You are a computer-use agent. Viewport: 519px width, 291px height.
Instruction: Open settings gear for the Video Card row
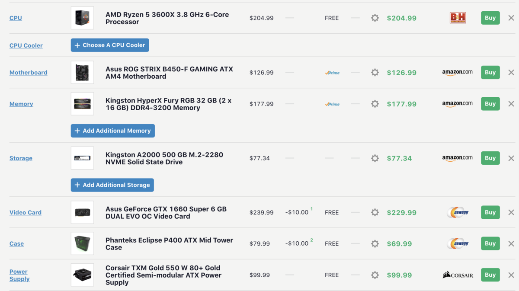[x=375, y=212]
